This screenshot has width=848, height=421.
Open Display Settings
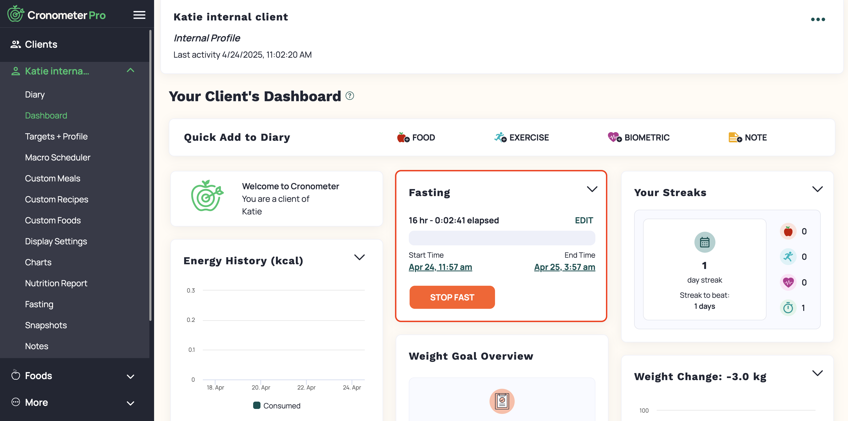(x=56, y=241)
